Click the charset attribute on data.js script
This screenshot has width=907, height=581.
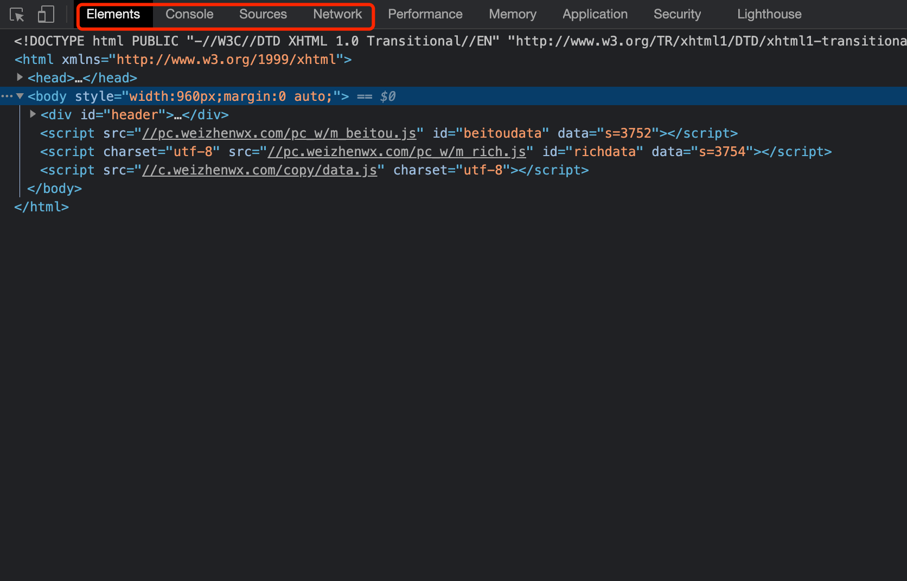click(451, 170)
